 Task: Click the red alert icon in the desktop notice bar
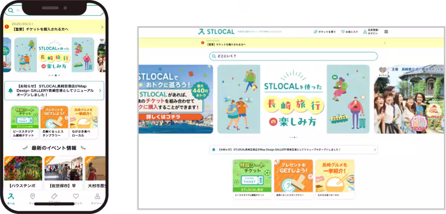(203, 43)
